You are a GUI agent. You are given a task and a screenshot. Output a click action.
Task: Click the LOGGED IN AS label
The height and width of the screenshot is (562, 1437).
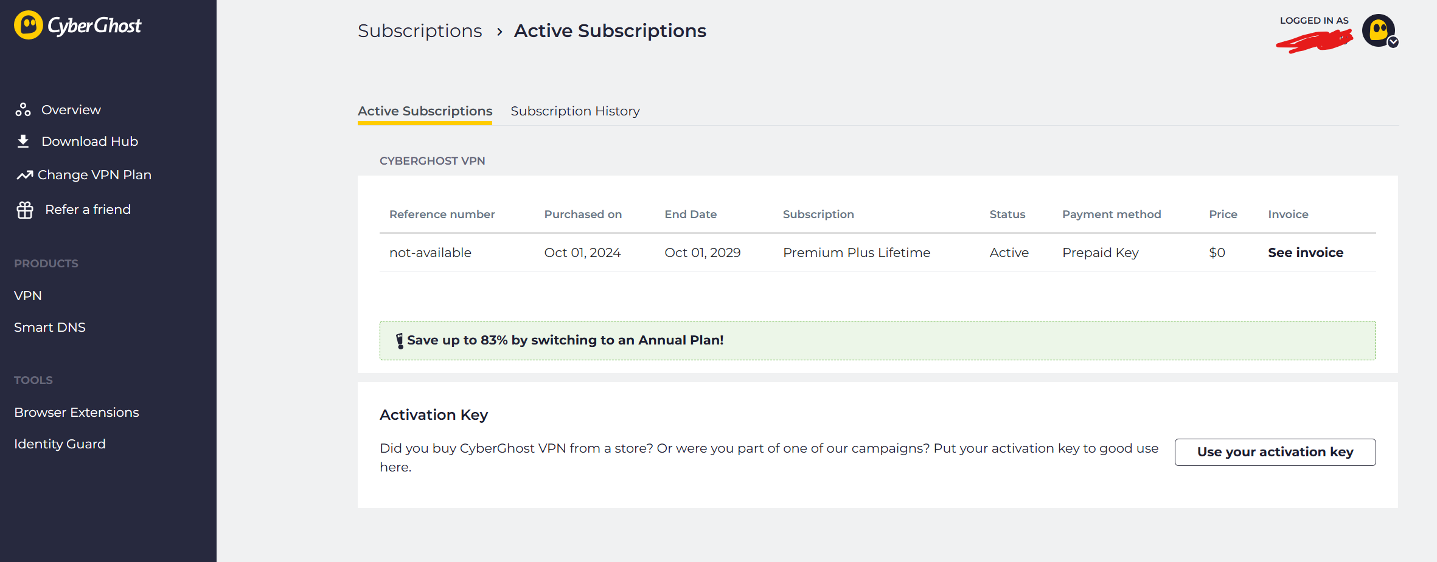point(1314,21)
